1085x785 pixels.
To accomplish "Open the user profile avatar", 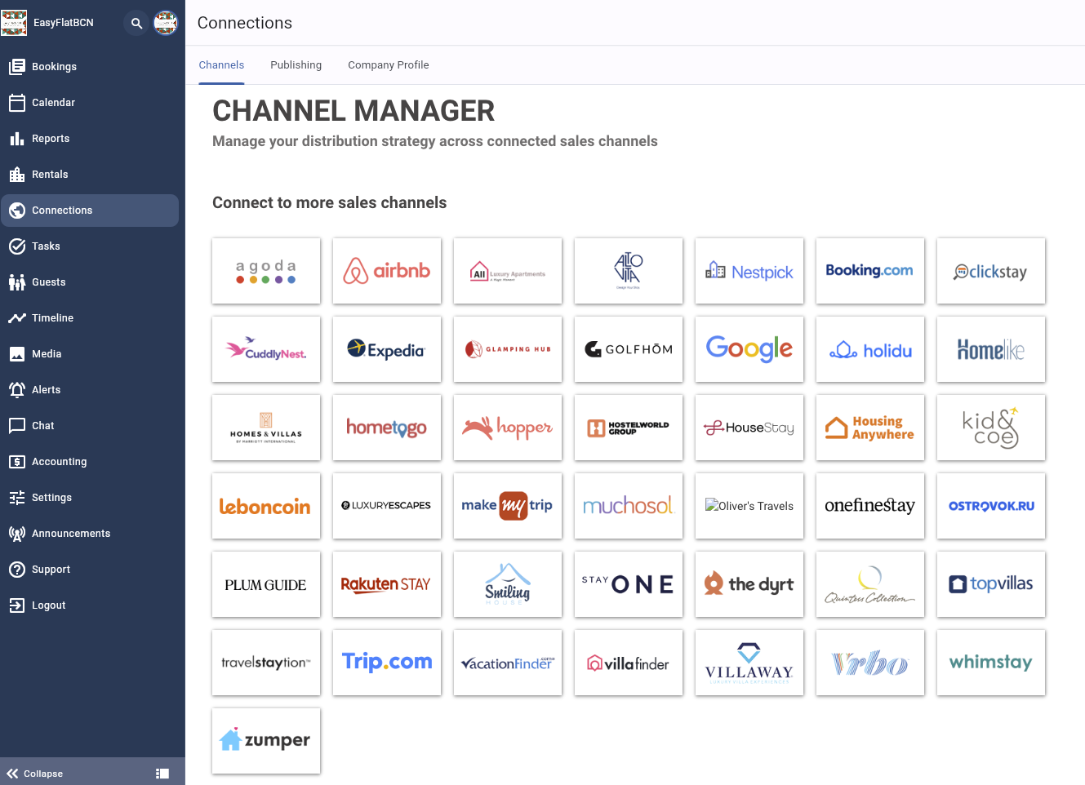I will pyautogui.click(x=166, y=23).
